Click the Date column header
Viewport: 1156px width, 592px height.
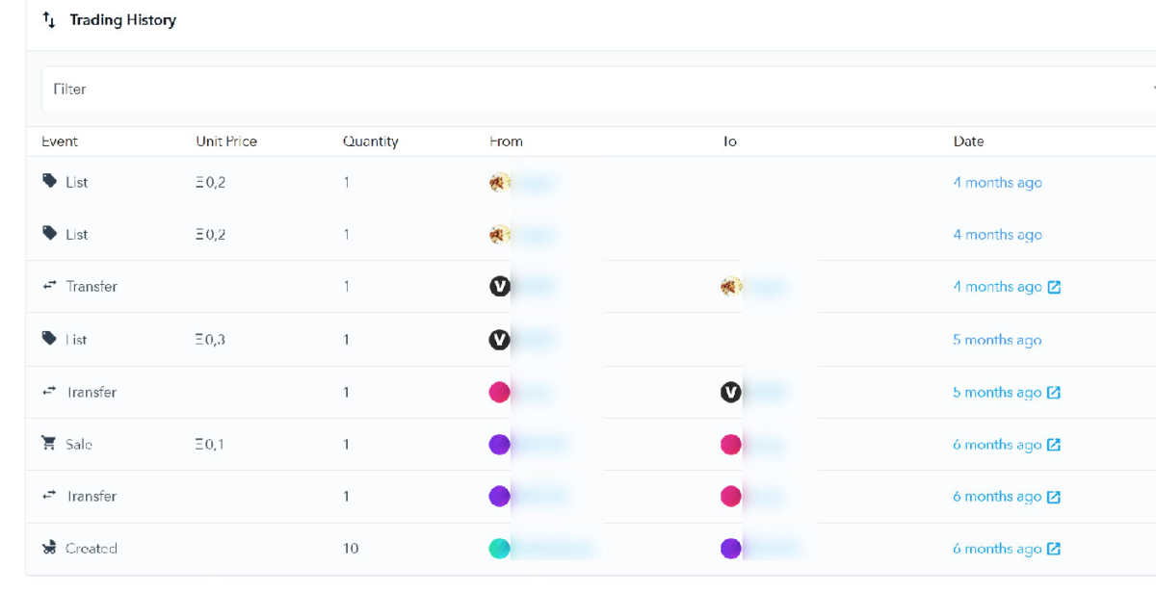(968, 142)
